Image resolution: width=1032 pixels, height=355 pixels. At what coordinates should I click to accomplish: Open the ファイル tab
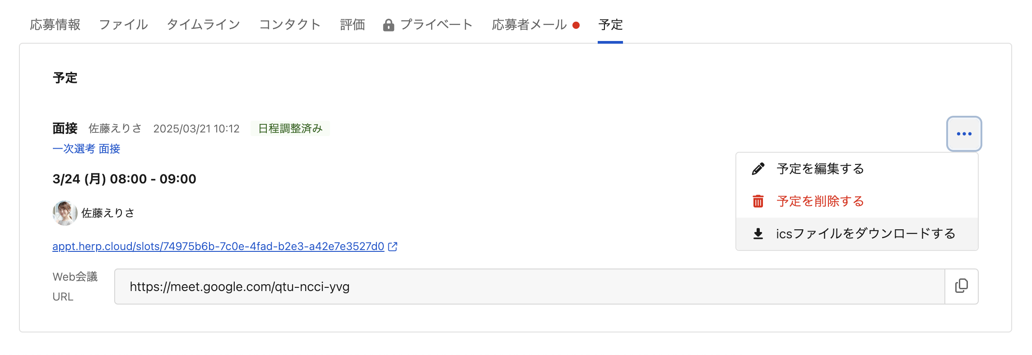pyautogui.click(x=123, y=25)
